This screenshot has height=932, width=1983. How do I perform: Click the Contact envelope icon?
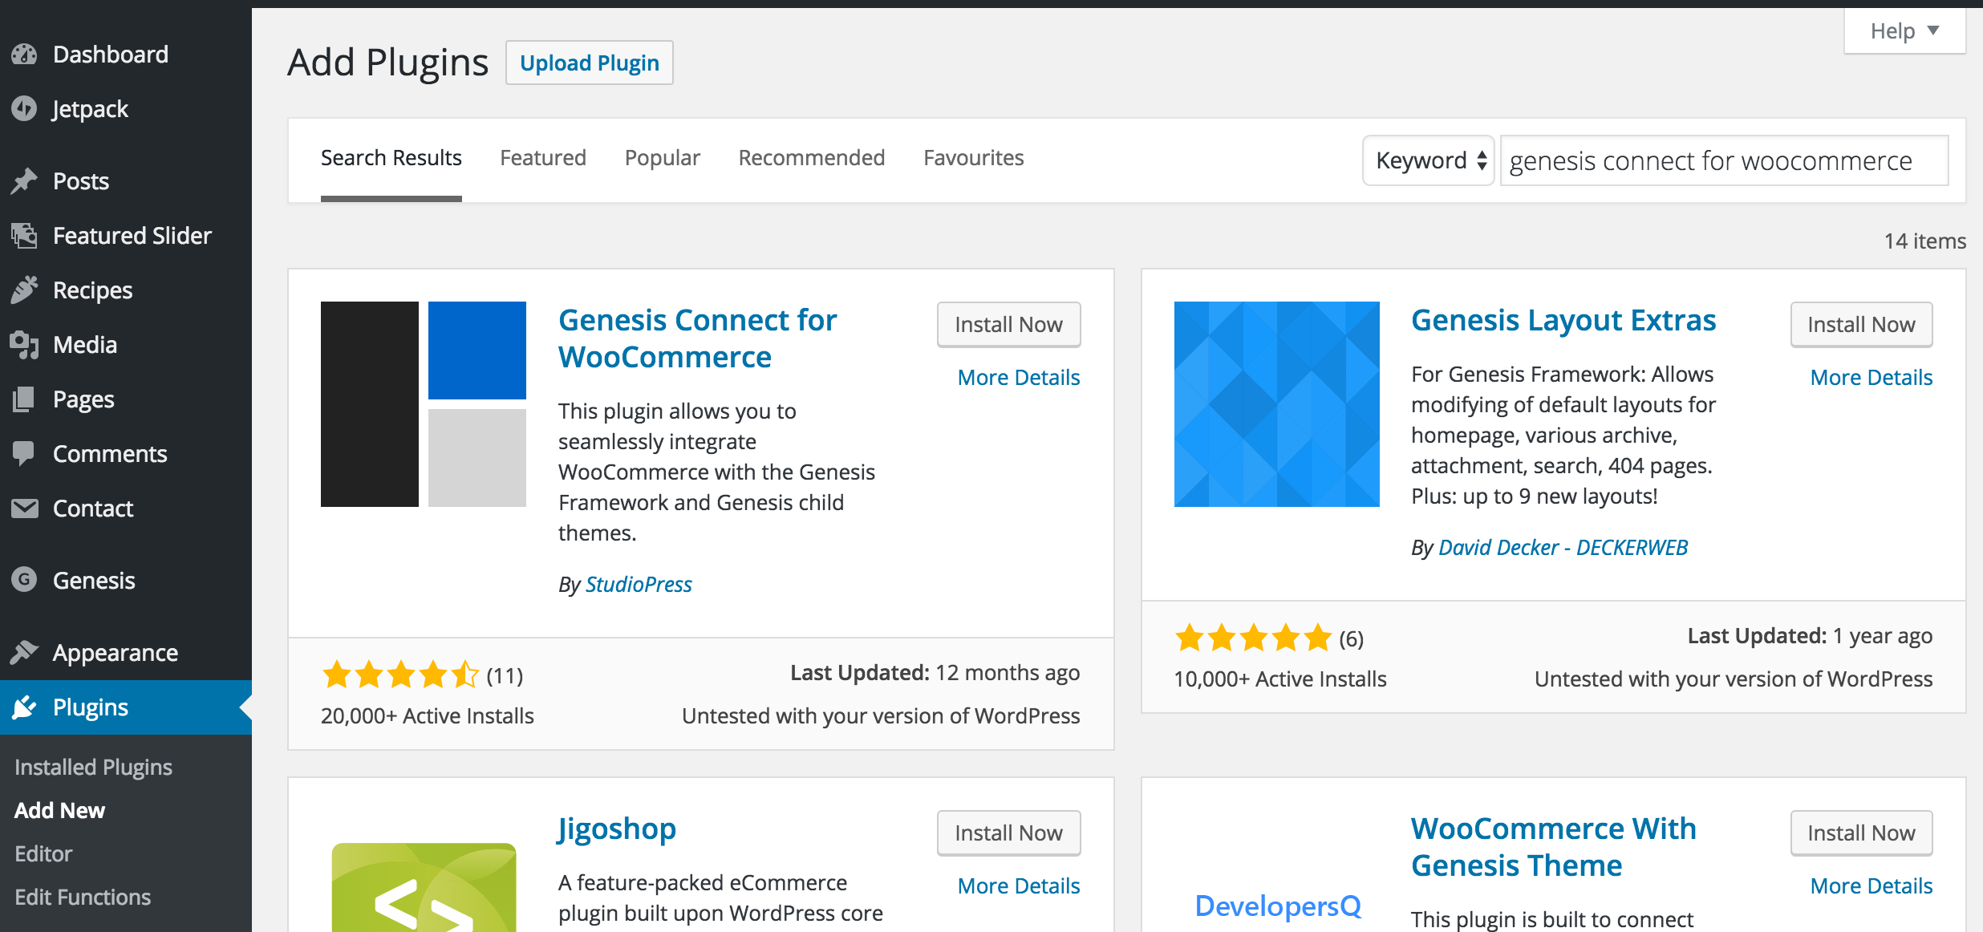[24, 509]
